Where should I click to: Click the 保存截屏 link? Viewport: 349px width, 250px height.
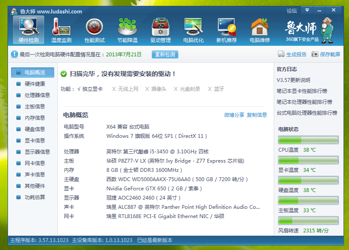[330, 55]
